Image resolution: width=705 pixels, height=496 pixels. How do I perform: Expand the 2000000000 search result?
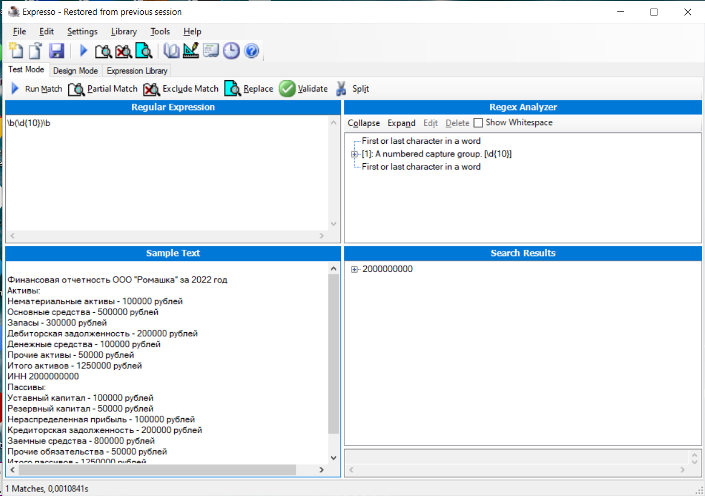354,270
